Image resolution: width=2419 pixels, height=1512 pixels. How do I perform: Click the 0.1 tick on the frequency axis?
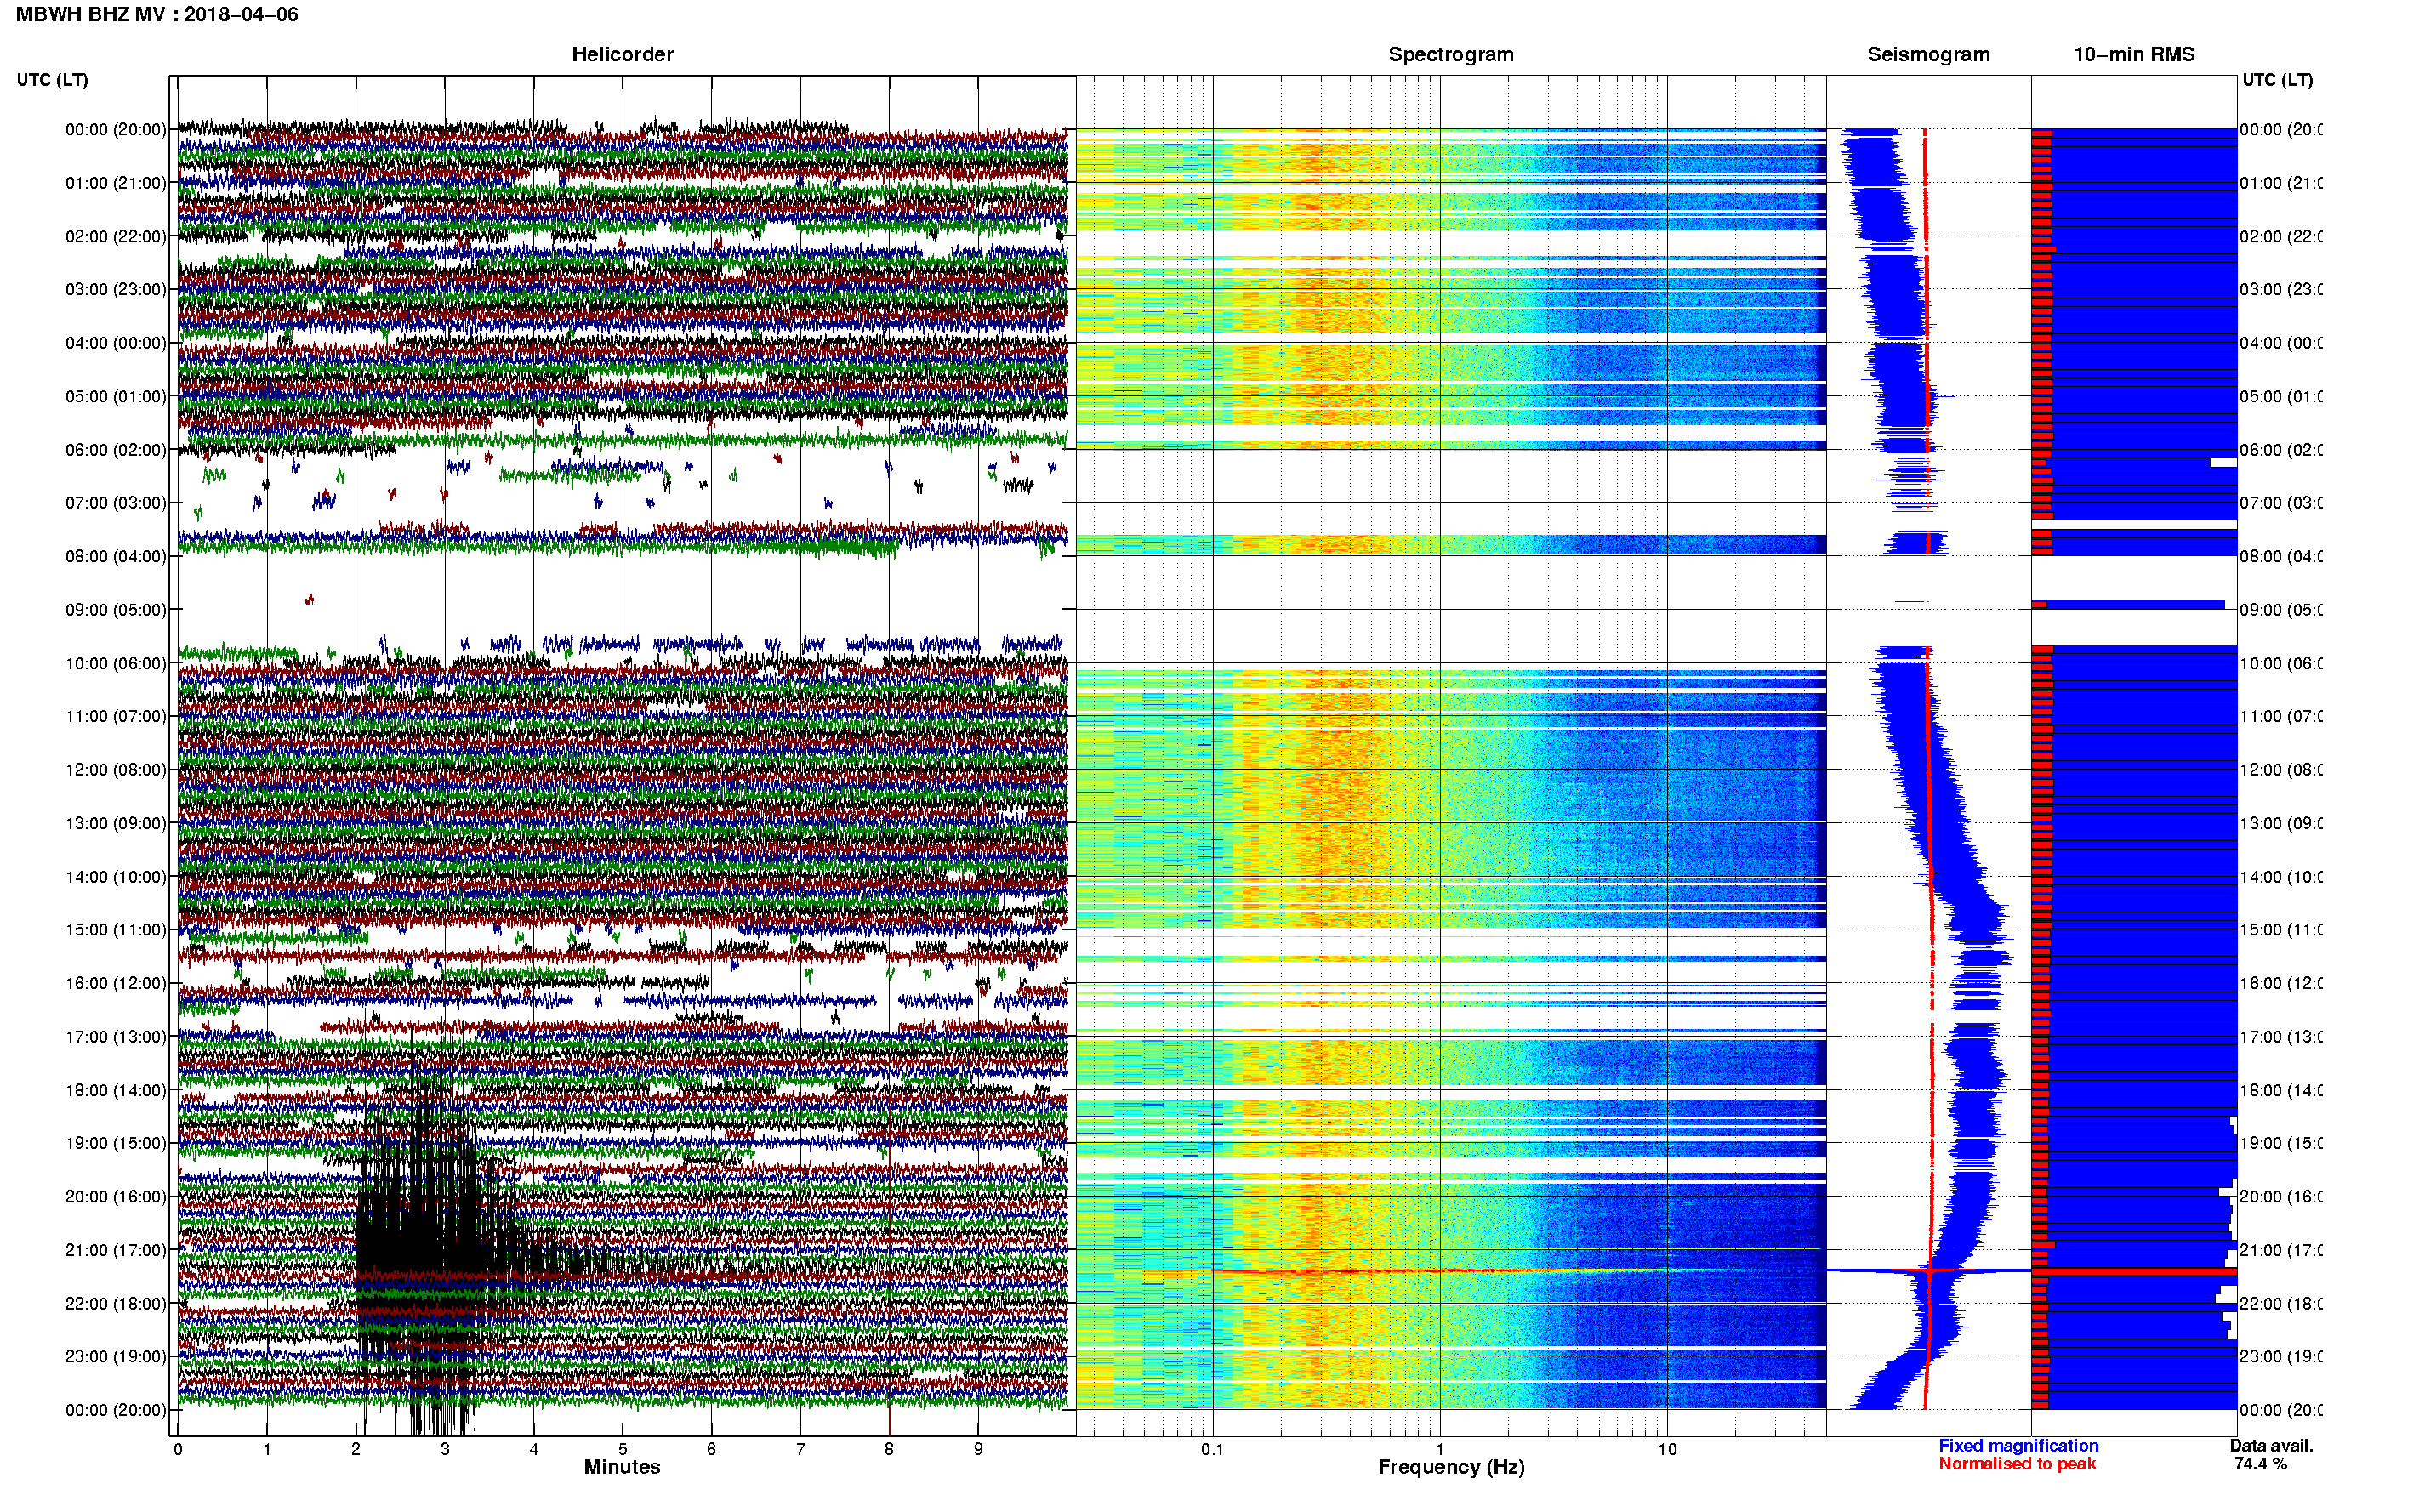tap(1213, 1449)
